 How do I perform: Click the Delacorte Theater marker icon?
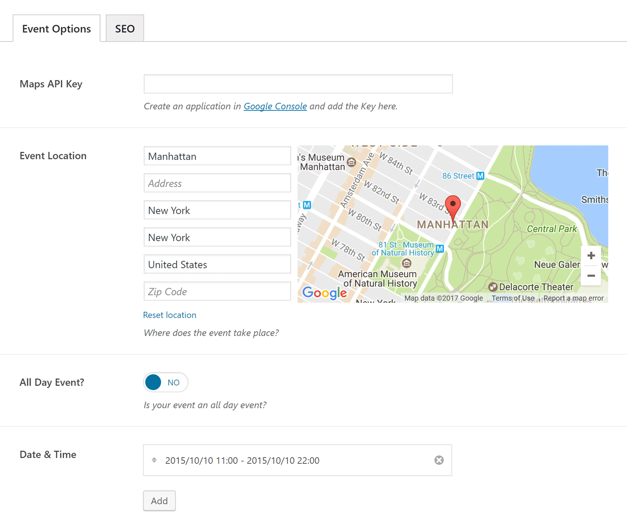493,287
